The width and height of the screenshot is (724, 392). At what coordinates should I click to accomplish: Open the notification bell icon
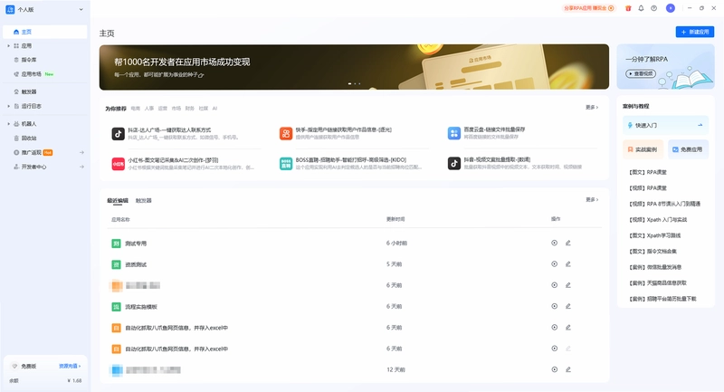click(641, 8)
